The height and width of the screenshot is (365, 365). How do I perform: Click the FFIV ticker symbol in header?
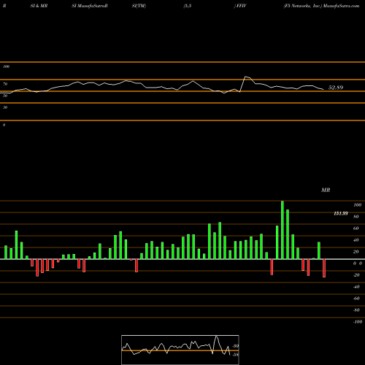tap(242, 6)
